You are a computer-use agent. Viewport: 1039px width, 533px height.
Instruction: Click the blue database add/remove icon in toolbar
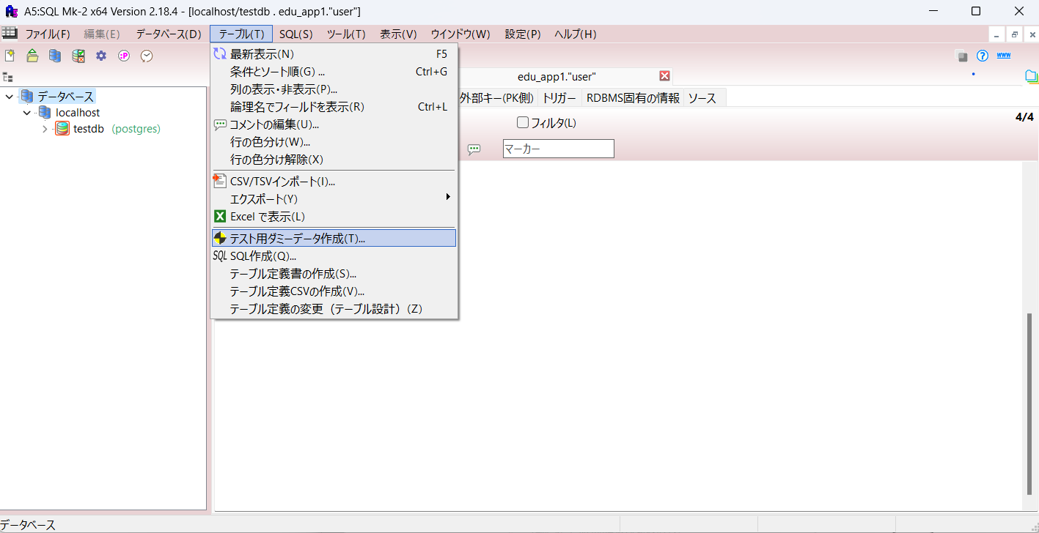(55, 56)
